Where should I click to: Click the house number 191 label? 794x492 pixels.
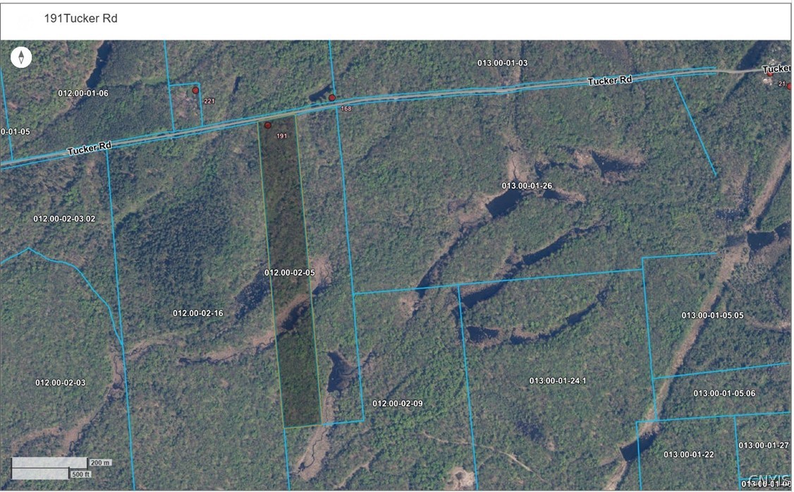pyautogui.click(x=281, y=136)
